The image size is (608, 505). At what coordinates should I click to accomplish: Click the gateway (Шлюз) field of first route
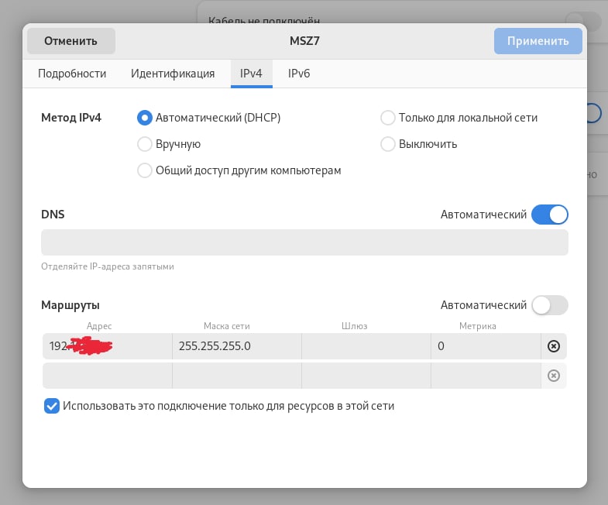tap(366, 346)
